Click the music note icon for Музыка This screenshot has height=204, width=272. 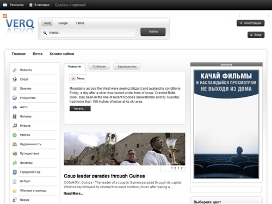click(15, 126)
